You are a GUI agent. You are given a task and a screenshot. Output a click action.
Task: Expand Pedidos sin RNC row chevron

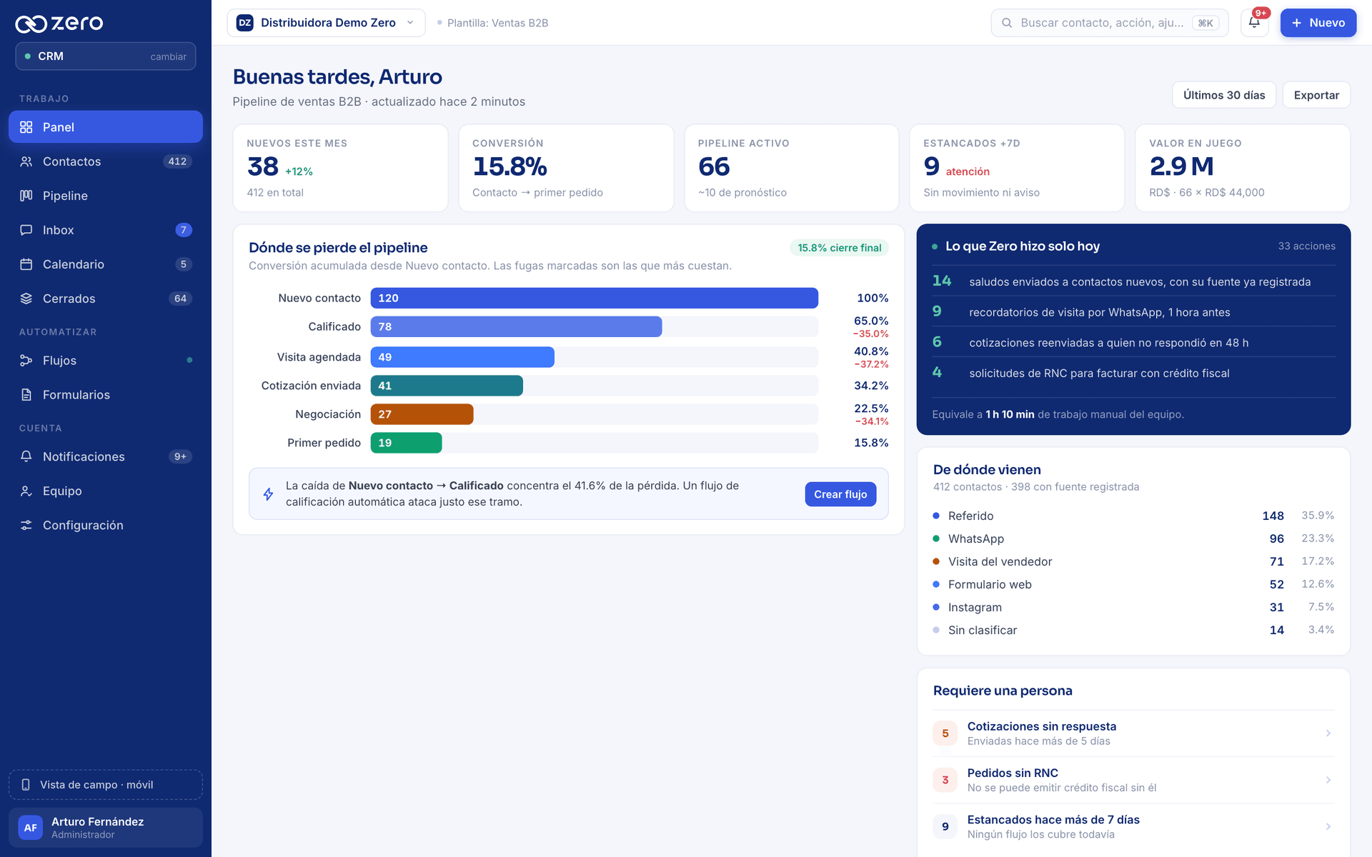(1328, 780)
